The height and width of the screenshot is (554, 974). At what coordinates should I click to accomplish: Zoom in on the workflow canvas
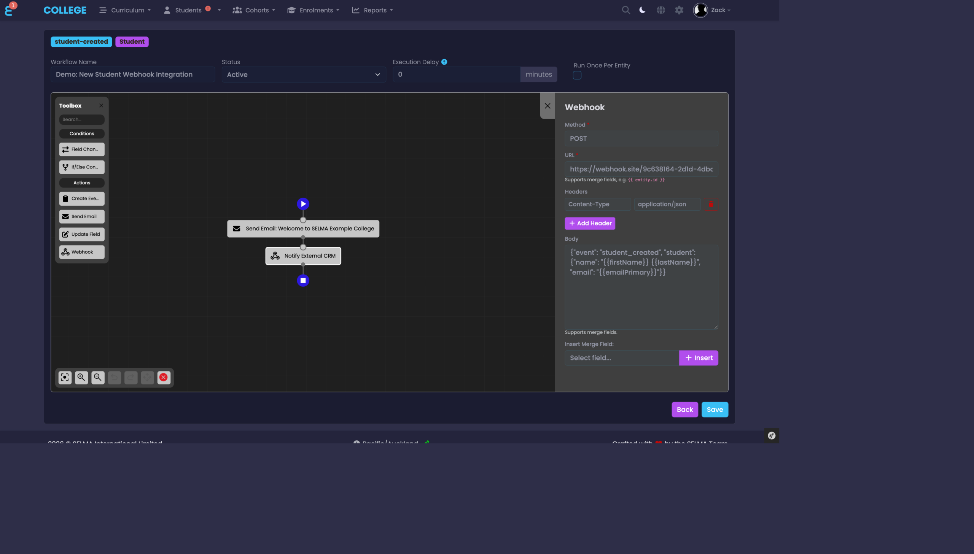click(x=81, y=377)
